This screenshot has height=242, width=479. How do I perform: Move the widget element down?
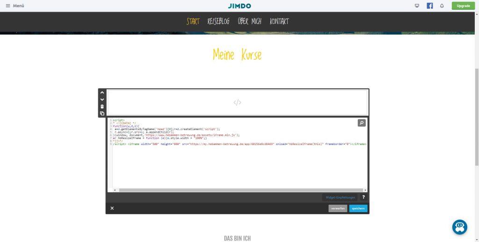[102, 99]
